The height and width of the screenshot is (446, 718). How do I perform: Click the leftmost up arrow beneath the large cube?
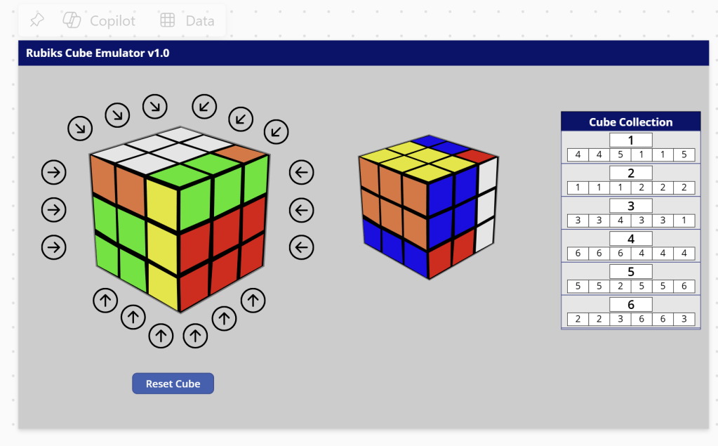[x=105, y=301]
